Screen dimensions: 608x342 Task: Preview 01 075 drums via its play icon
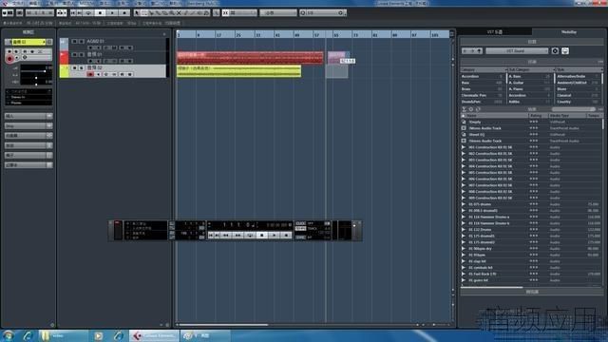[x=464, y=204]
